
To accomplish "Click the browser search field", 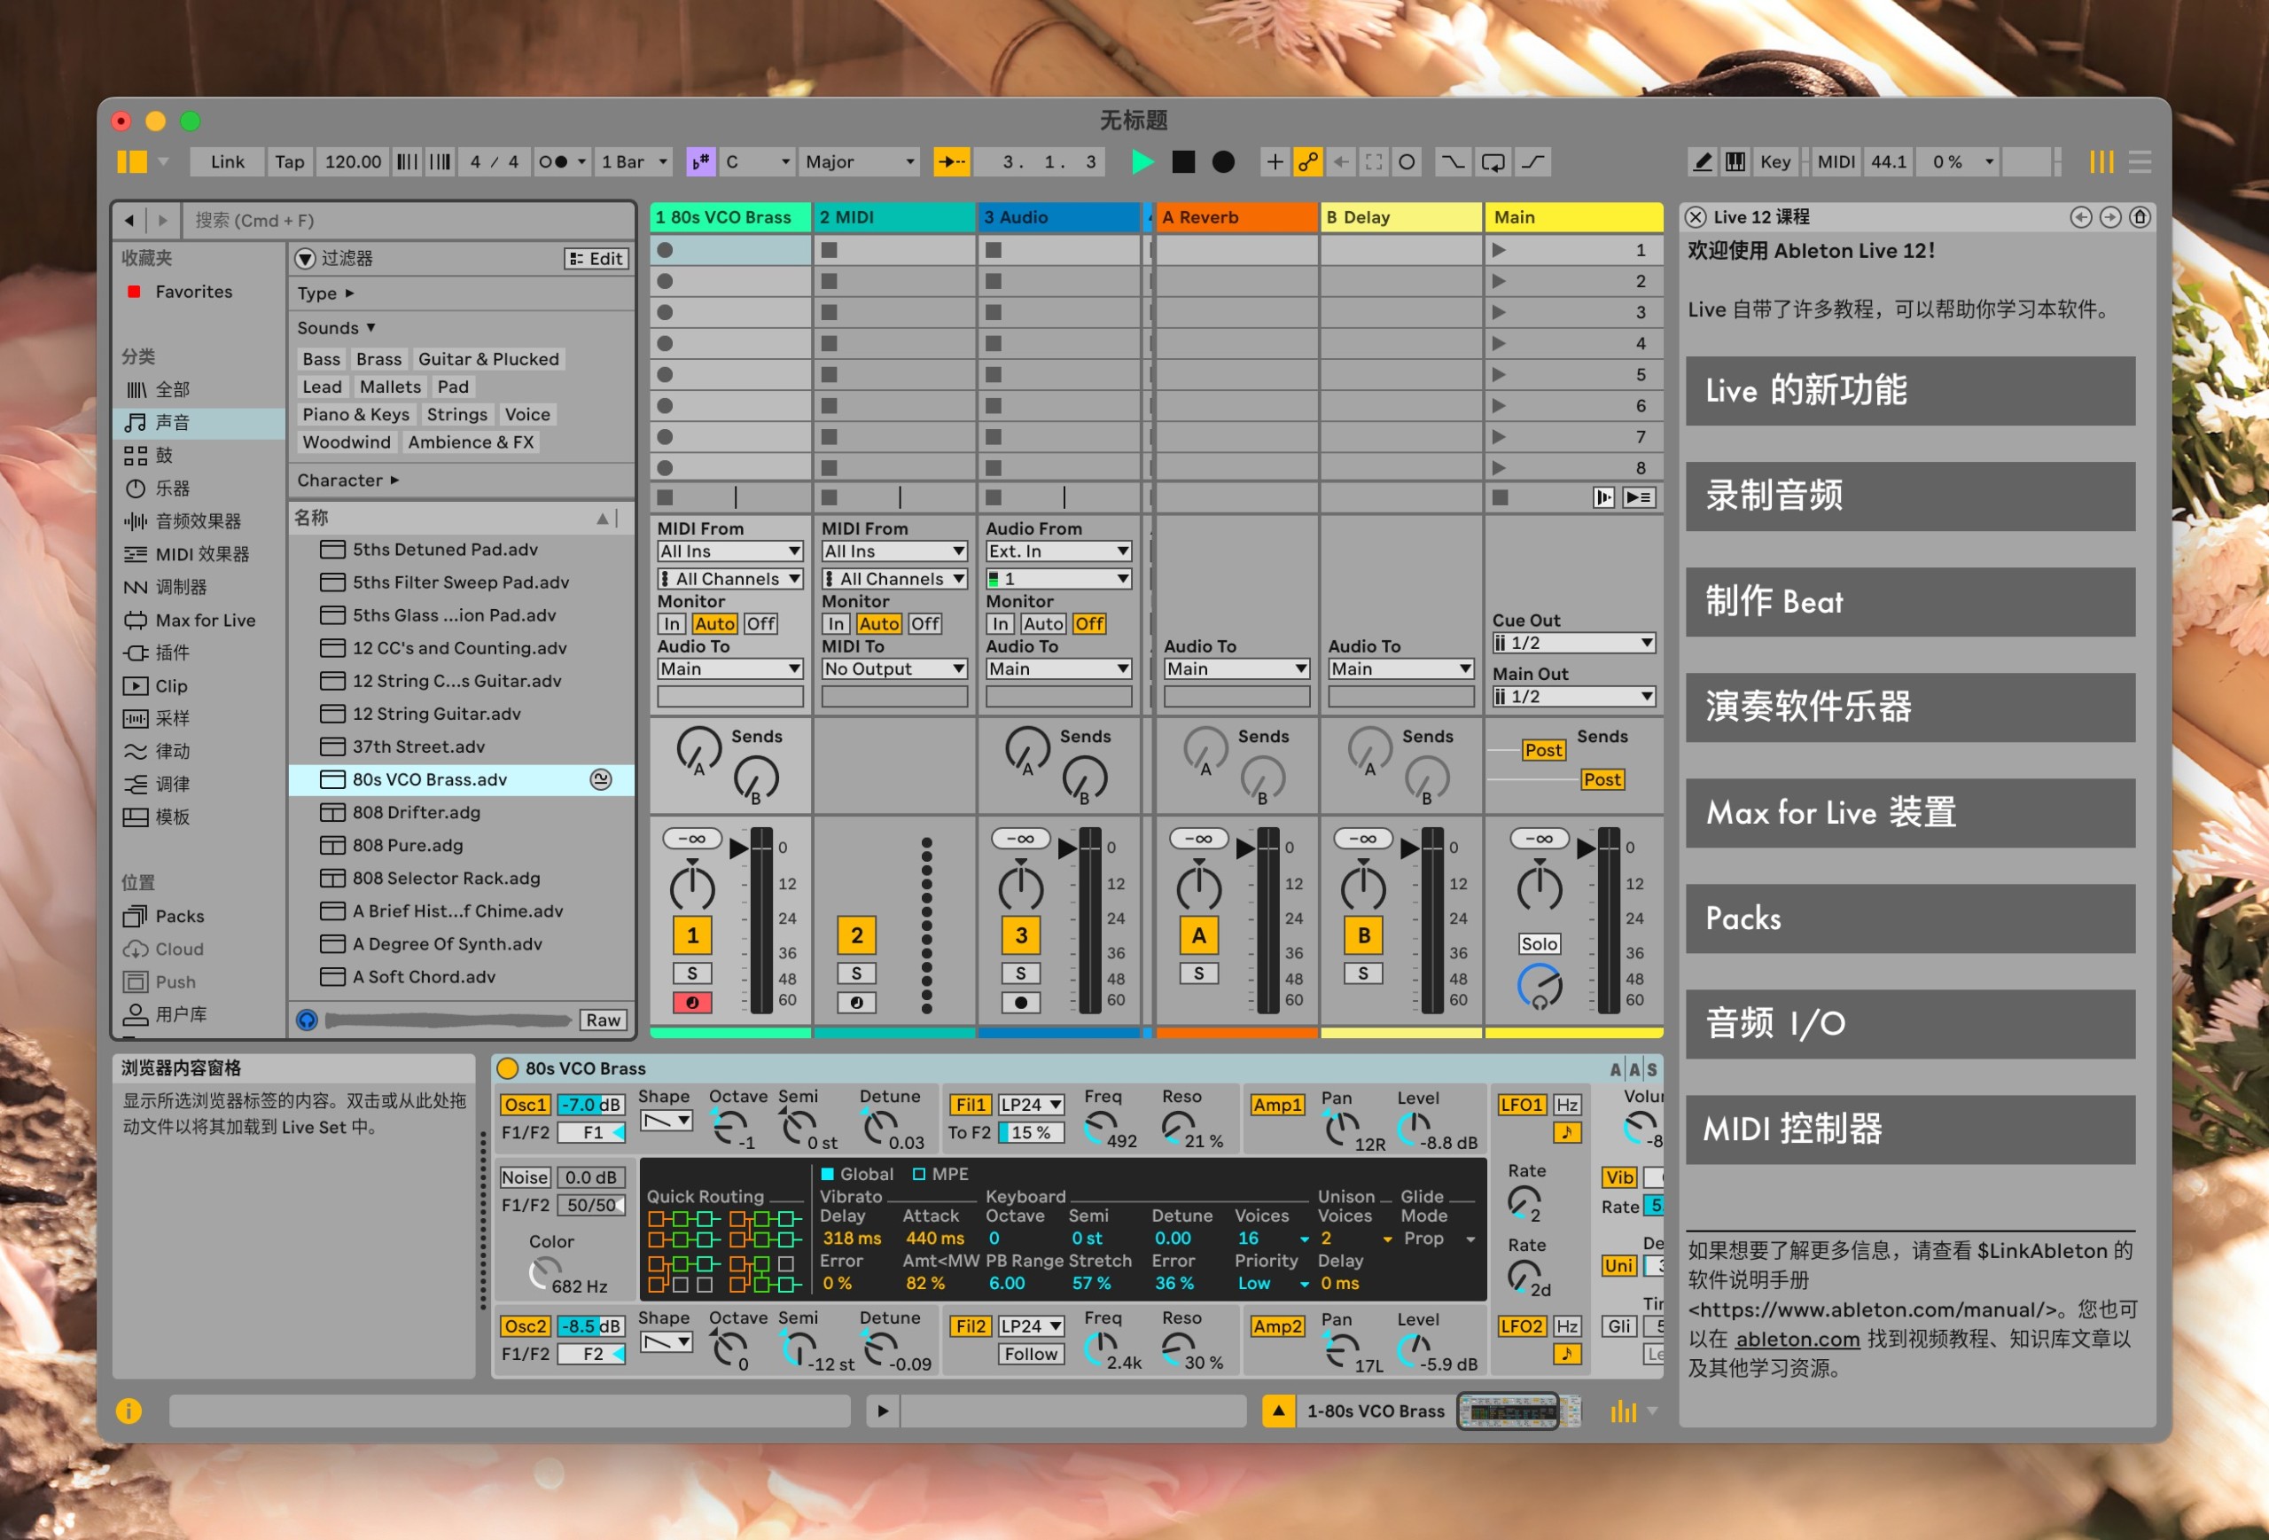I will (x=391, y=220).
